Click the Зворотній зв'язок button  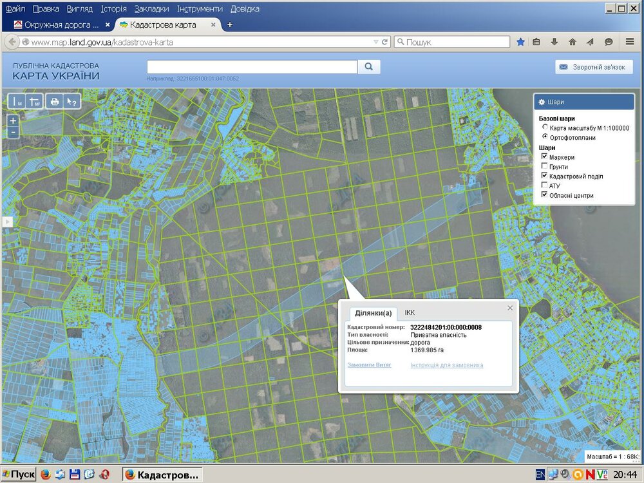594,67
